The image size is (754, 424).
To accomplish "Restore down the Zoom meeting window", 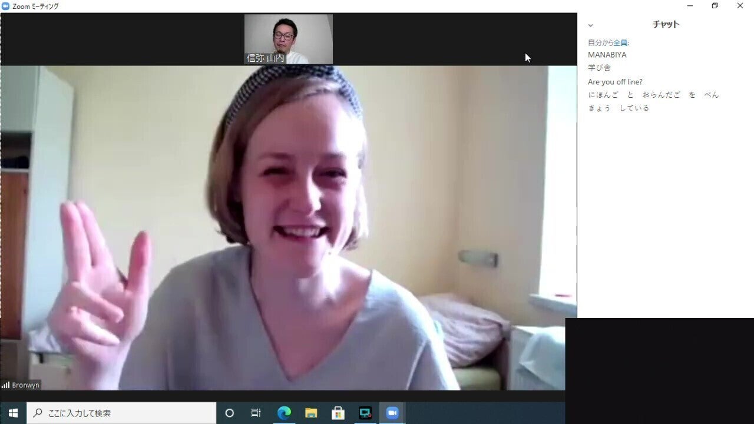I will 715,6.
